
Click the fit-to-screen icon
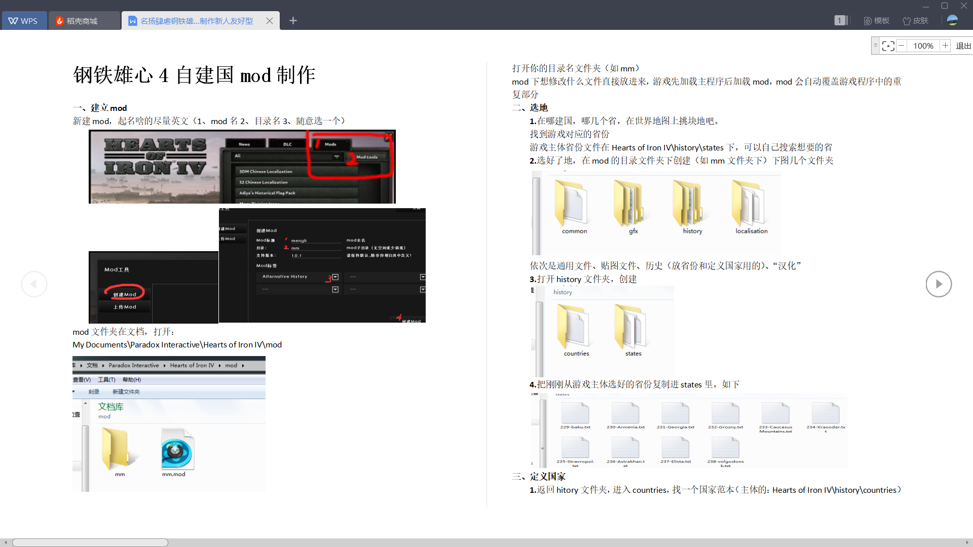(888, 46)
